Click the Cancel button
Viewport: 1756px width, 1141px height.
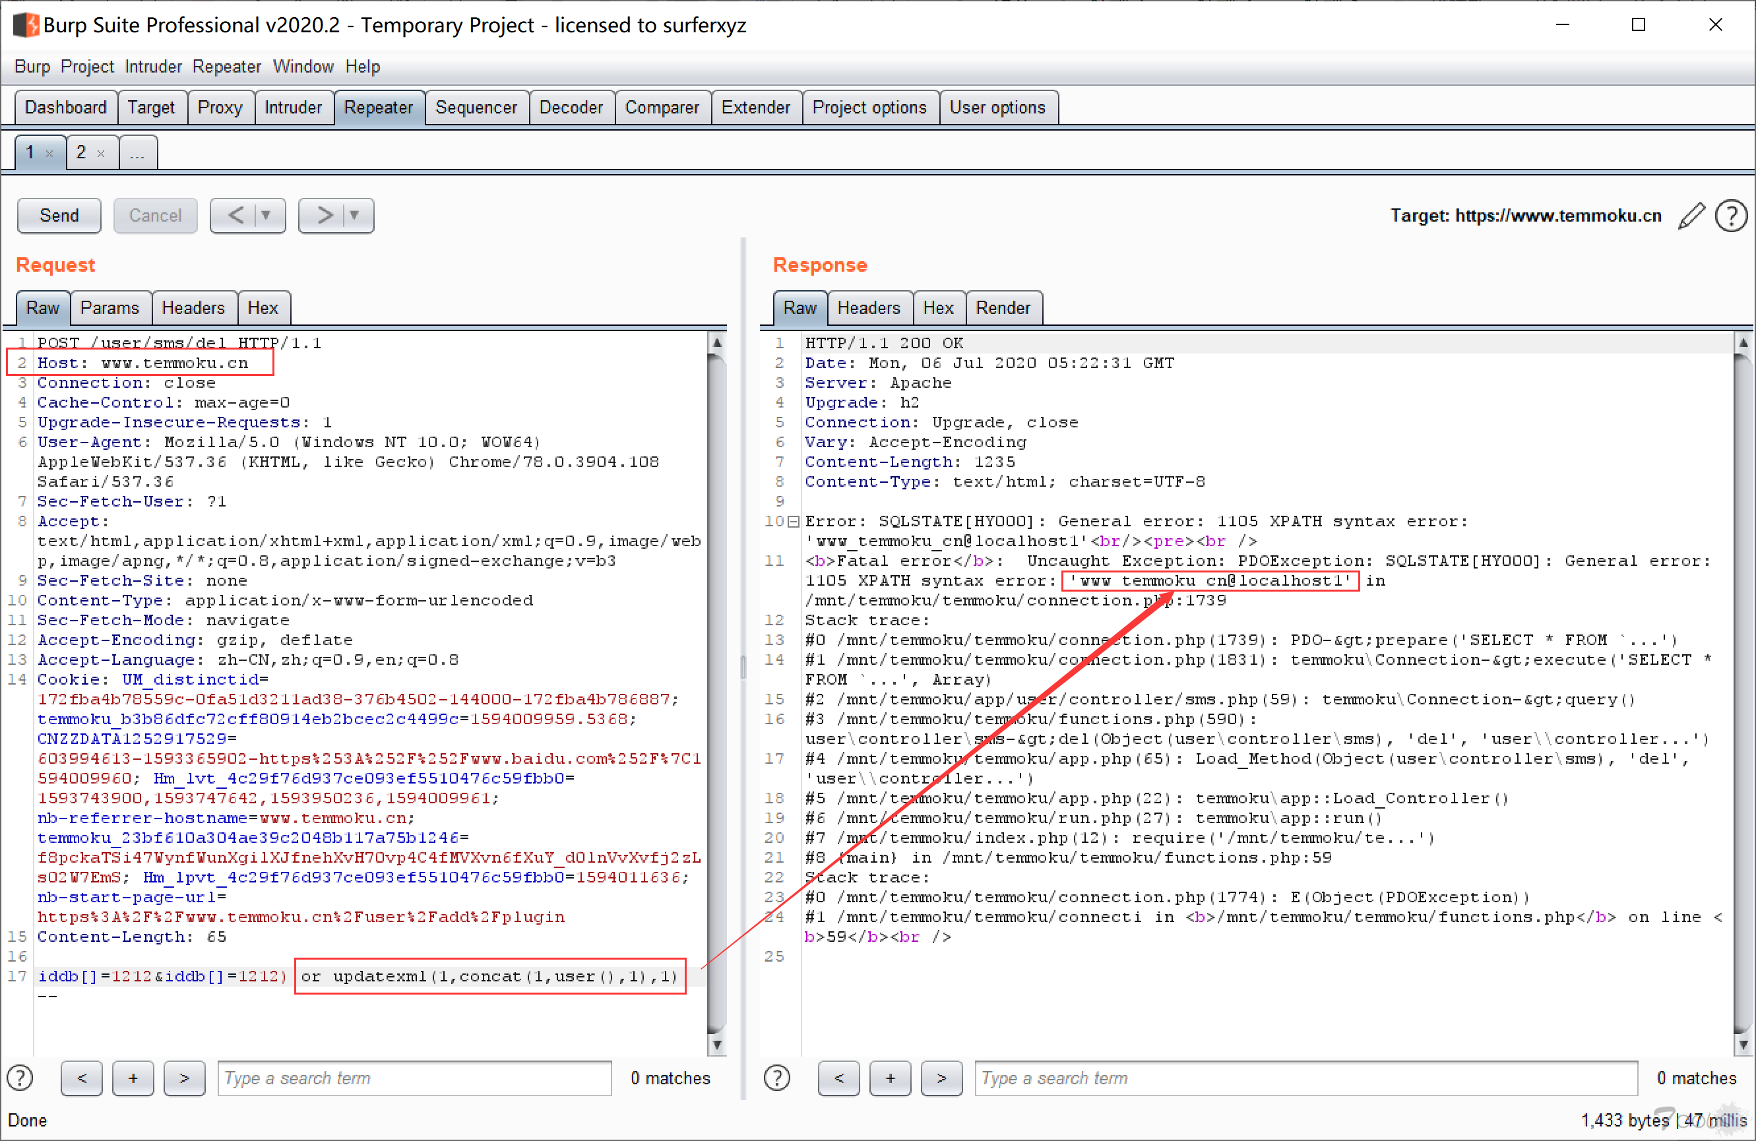(x=155, y=216)
